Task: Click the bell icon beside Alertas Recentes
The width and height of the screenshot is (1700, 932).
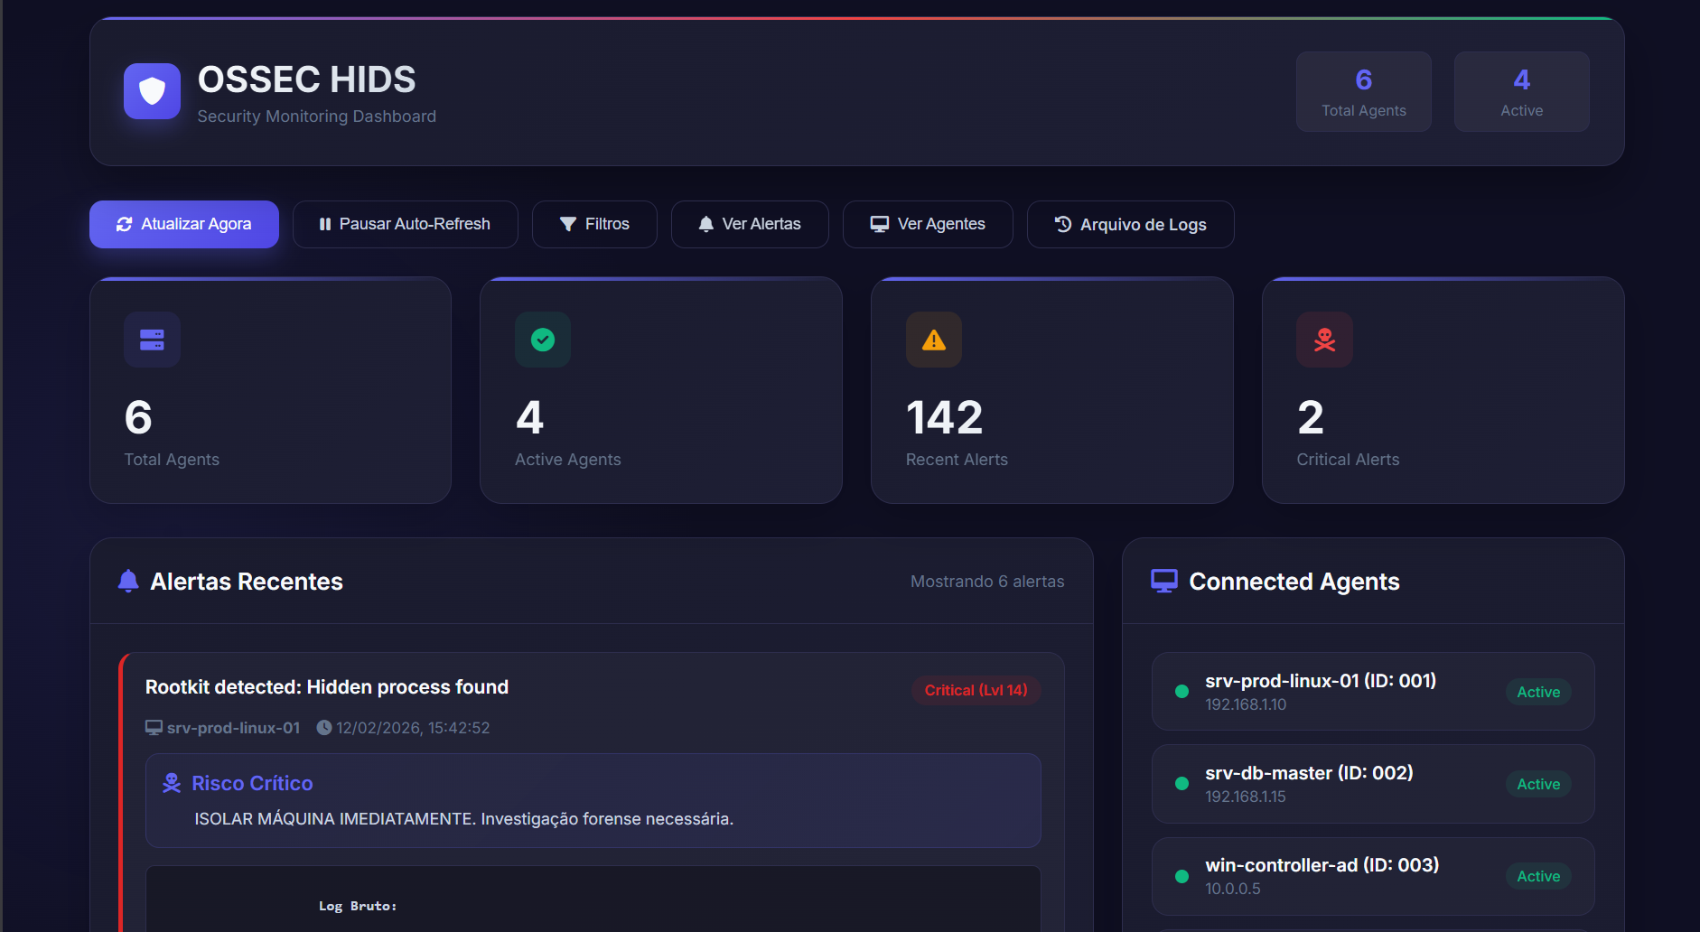Action: (x=128, y=581)
